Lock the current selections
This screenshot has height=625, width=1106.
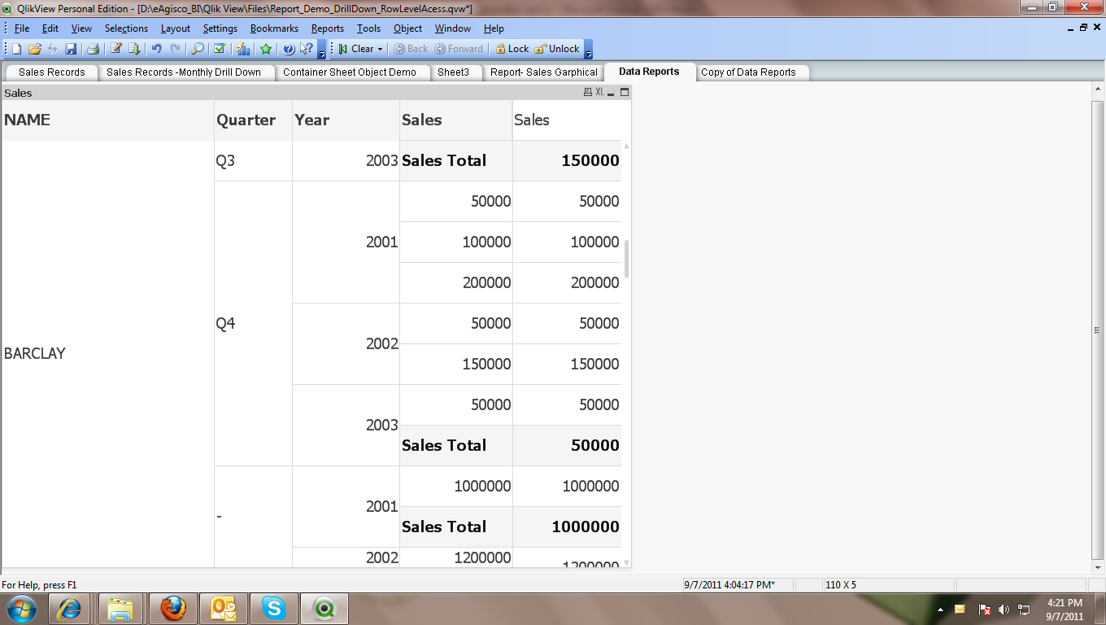(512, 49)
